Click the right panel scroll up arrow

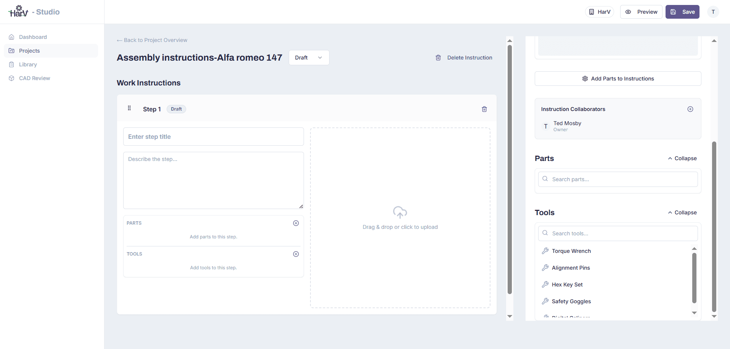pos(714,40)
